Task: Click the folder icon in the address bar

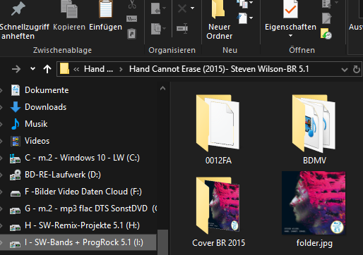Action: pyautogui.click(x=64, y=69)
